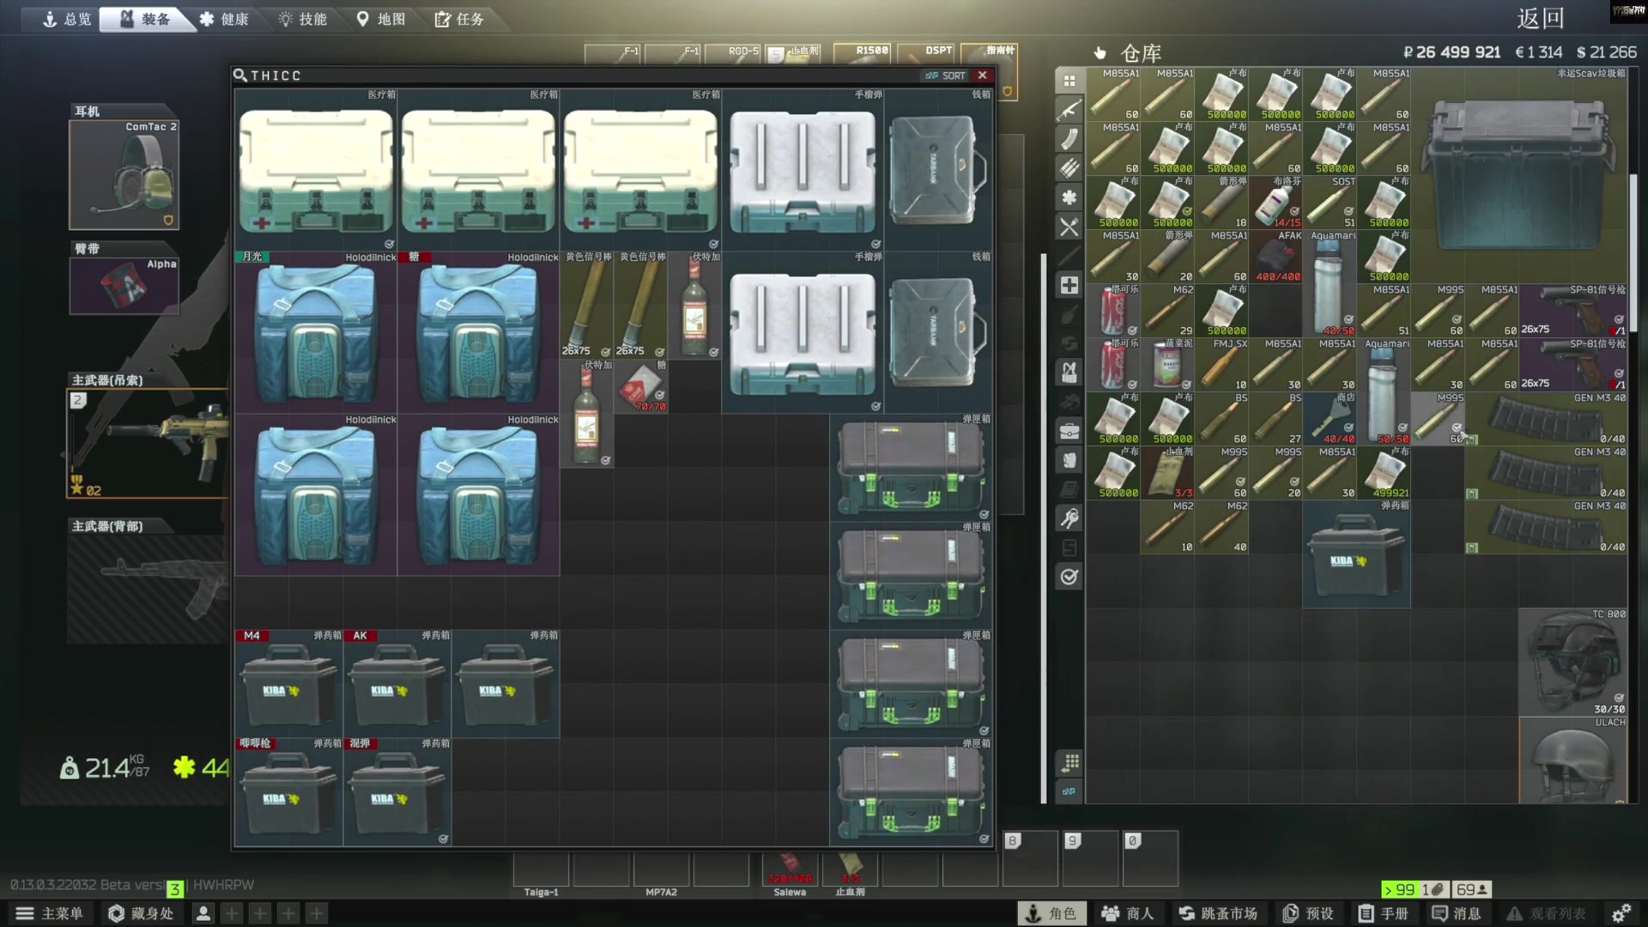The image size is (1648, 927).
Task: Filter stash by quest checkmark icon
Action: pyautogui.click(x=1069, y=577)
